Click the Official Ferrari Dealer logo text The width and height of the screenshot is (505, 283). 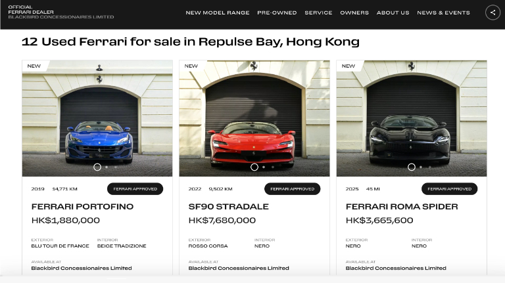[x=61, y=12]
